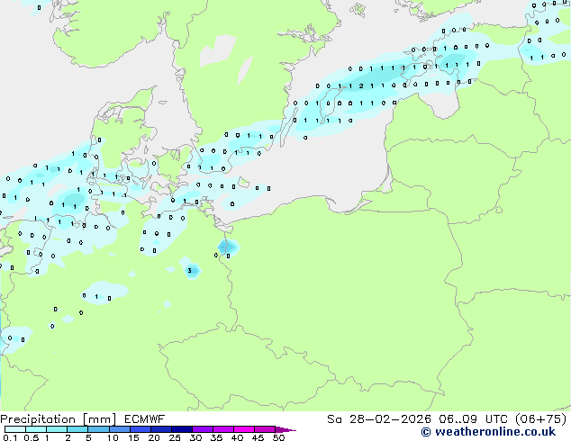This screenshot has height=441, width=571.
Task: Click the legend label "20"
Action: 154,437
